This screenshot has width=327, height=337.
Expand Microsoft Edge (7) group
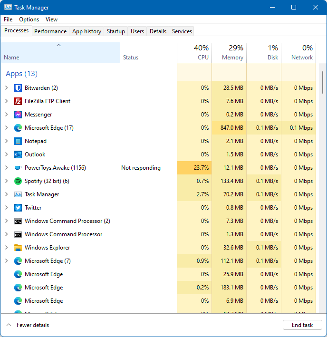(7, 261)
